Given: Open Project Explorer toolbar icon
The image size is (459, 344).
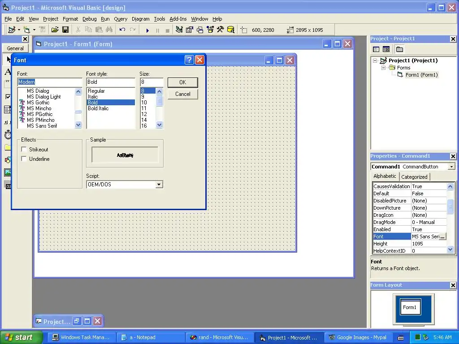Looking at the screenshot, I should click(x=179, y=30).
